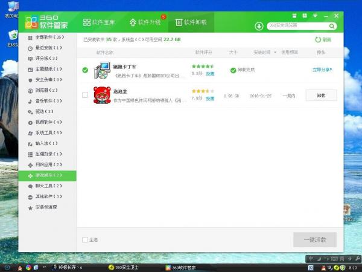Click the 刷新 refresh button
This screenshot has width=362, height=272.
coord(323,39)
